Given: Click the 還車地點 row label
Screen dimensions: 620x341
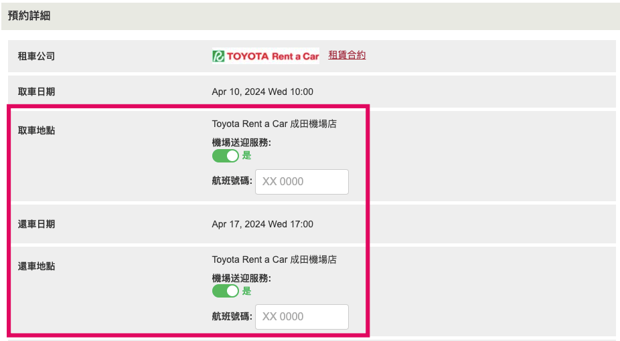Looking at the screenshot, I should coord(36,266).
